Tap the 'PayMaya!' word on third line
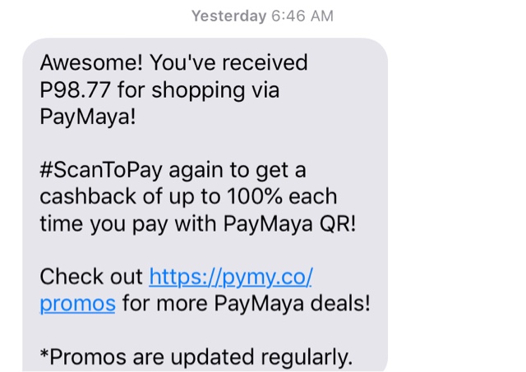 [88, 117]
